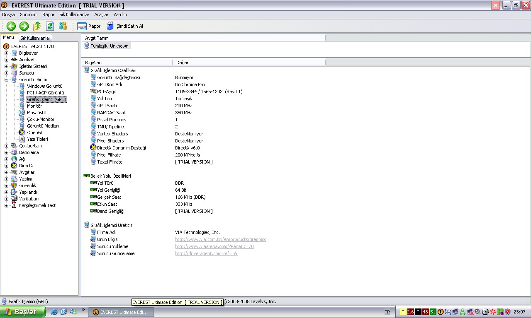Click the TR language indicator
The width and height of the screenshot is (531, 318).
(387, 312)
